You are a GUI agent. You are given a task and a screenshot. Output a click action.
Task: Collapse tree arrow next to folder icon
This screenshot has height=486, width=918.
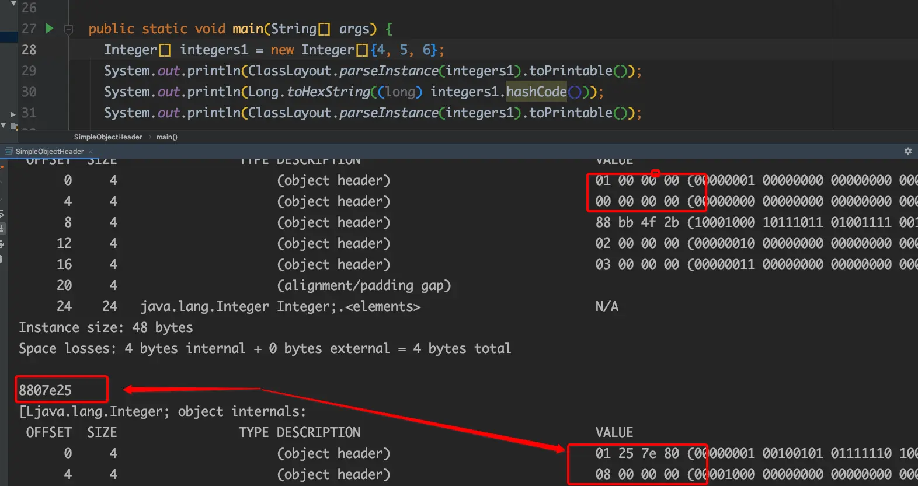click(4, 125)
